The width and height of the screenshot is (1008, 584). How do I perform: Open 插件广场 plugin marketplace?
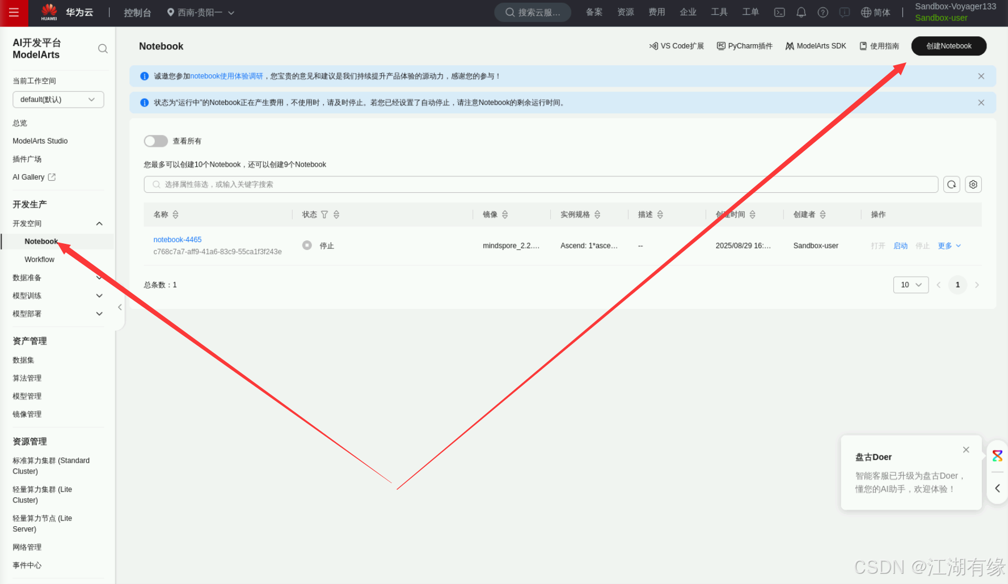tap(27, 159)
